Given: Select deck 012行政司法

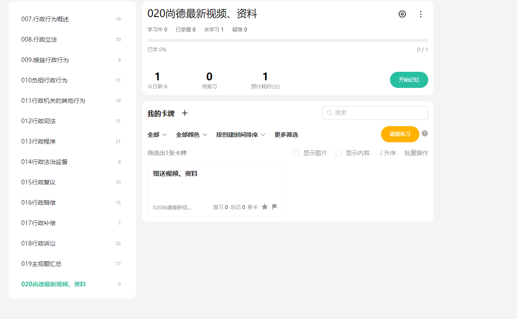Looking at the screenshot, I should [72, 121].
